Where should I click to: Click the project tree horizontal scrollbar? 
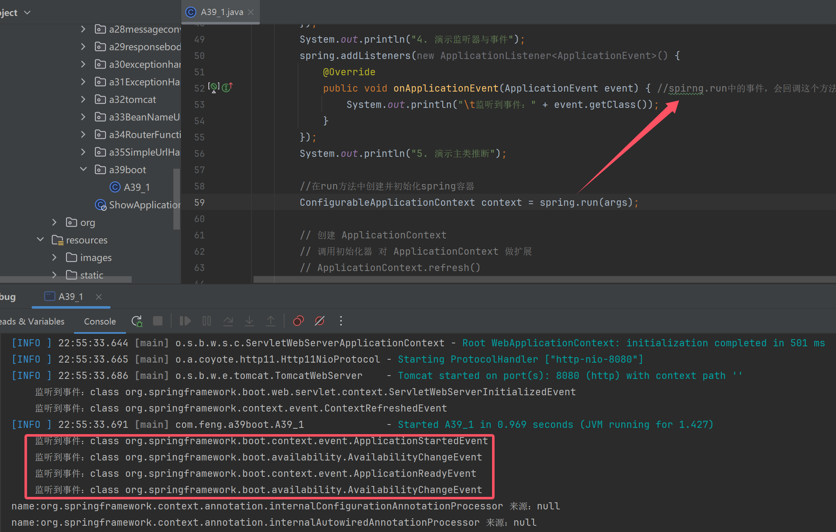[66, 279]
